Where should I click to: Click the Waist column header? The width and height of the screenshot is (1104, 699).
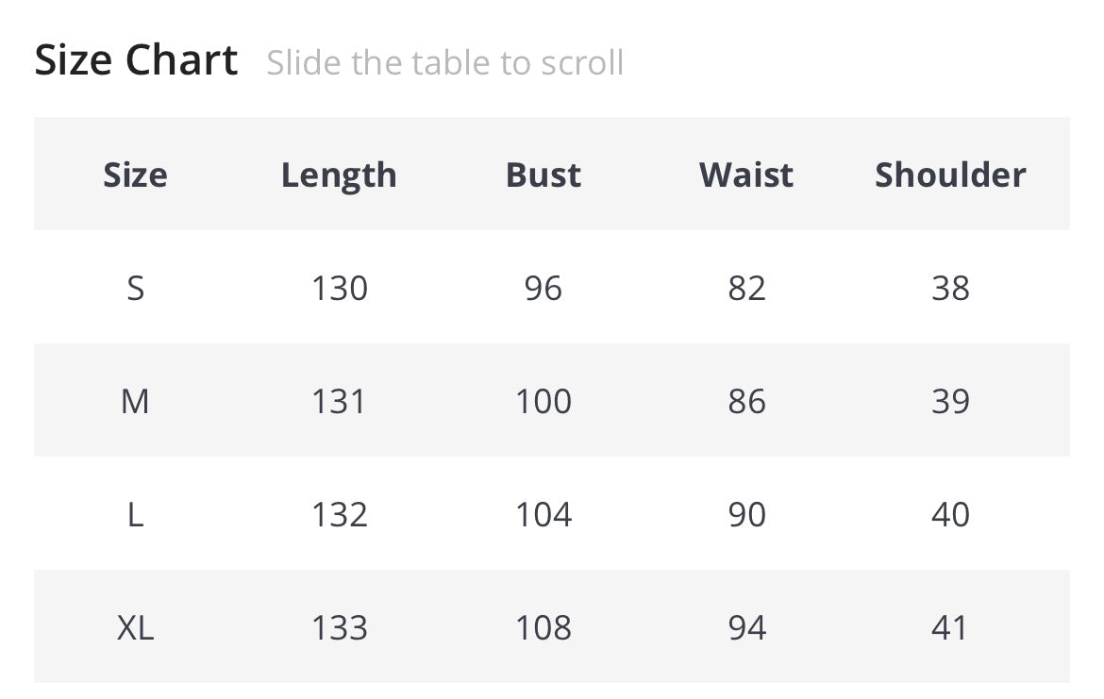coord(746,175)
